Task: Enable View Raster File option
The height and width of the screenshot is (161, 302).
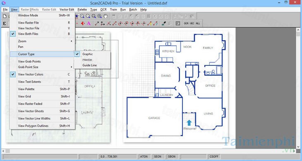Action: (42, 22)
